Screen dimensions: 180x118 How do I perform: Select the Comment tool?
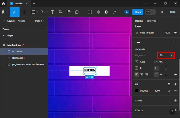77,12
